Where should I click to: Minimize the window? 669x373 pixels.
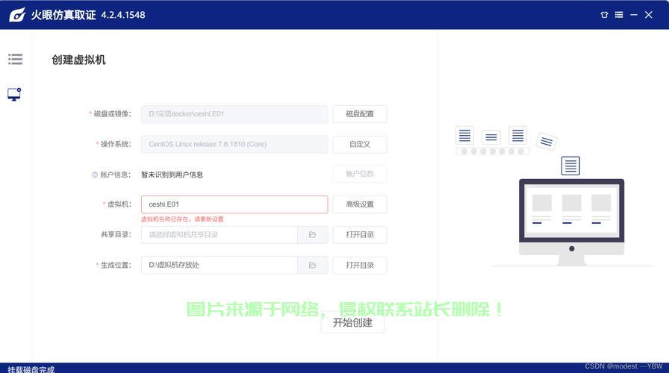(634, 15)
